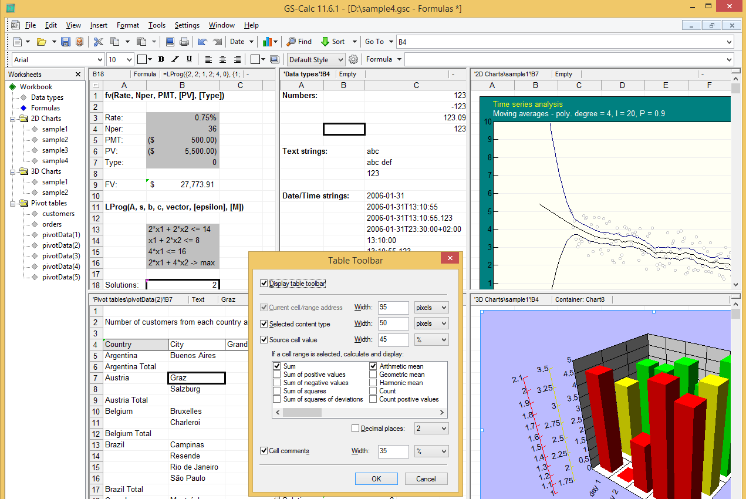Toggle Italic formatting
The width and height of the screenshot is (746, 499).
click(175, 59)
